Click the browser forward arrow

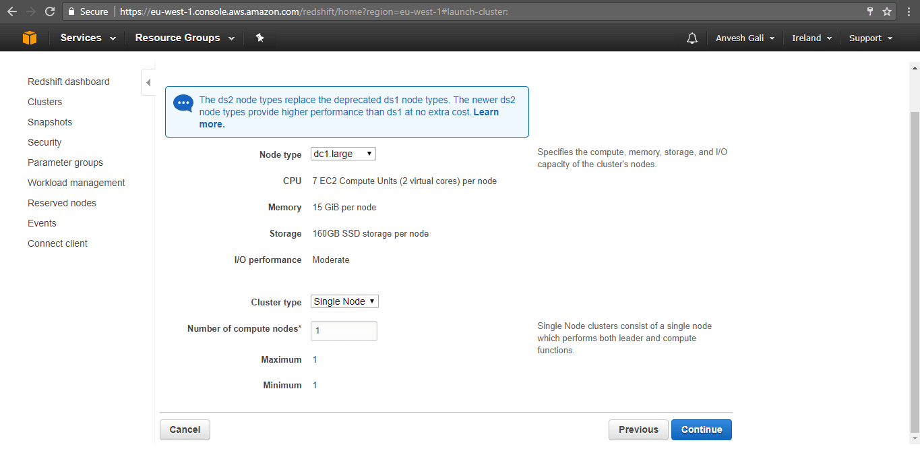click(x=30, y=11)
